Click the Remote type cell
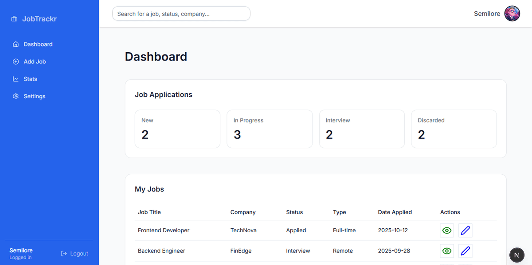The height and width of the screenshot is (265, 532). coord(343,251)
